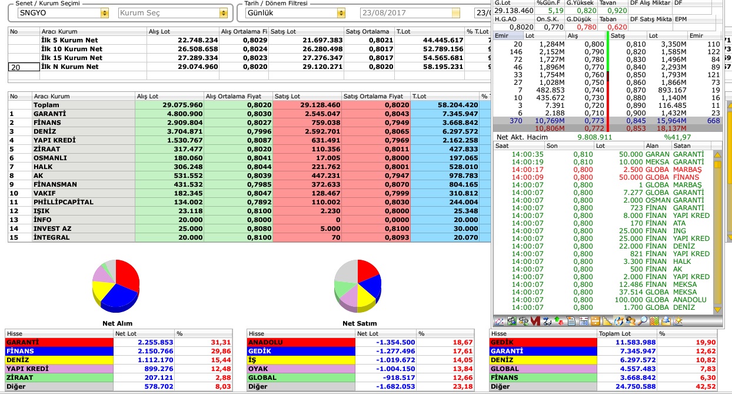The width and height of the screenshot is (732, 394).
Task: Select red ANADOLU row in Net Satım legend
Action: coord(360,342)
